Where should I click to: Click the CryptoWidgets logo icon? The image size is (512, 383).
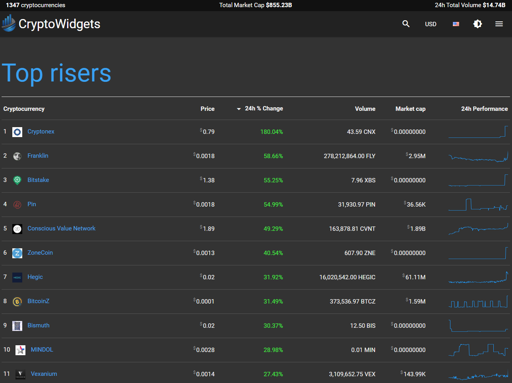pyautogui.click(x=9, y=23)
